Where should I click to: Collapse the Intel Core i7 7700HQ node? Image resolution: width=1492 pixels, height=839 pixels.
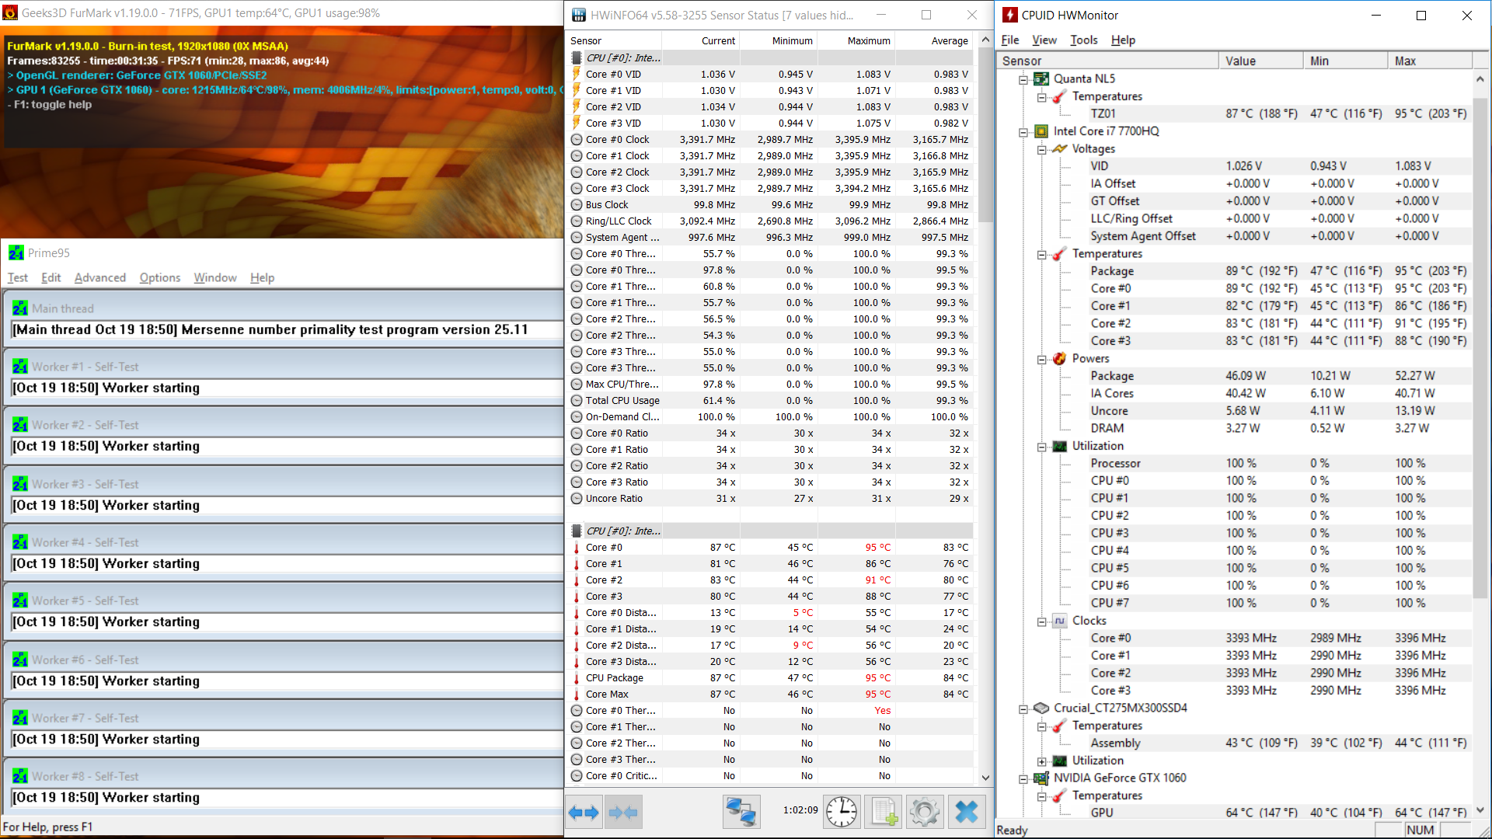[1023, 132]
